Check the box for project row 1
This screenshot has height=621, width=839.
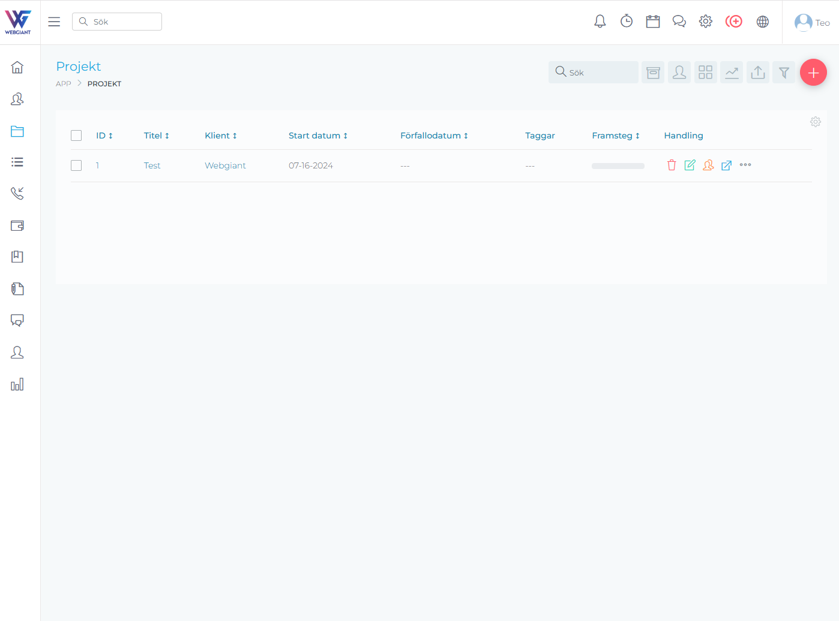[76, 165]
